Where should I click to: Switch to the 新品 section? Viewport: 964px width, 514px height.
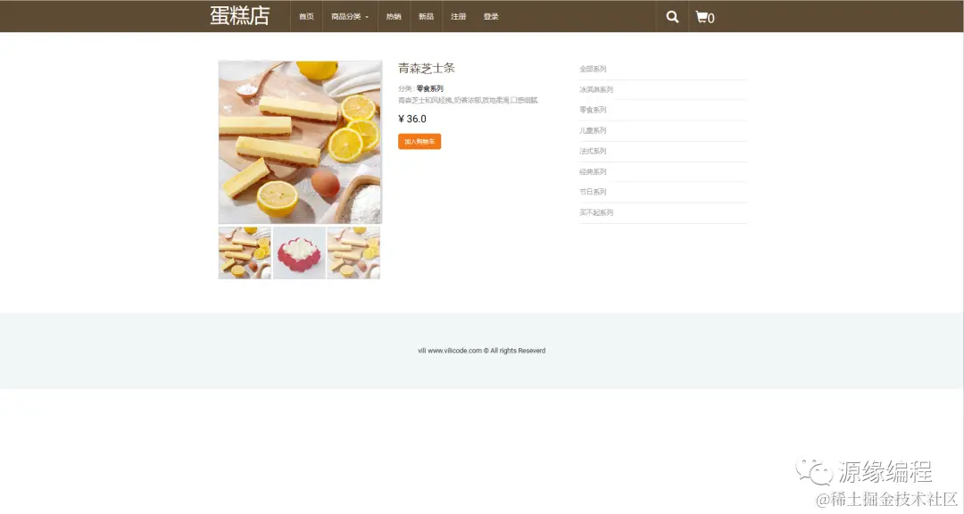426,16
